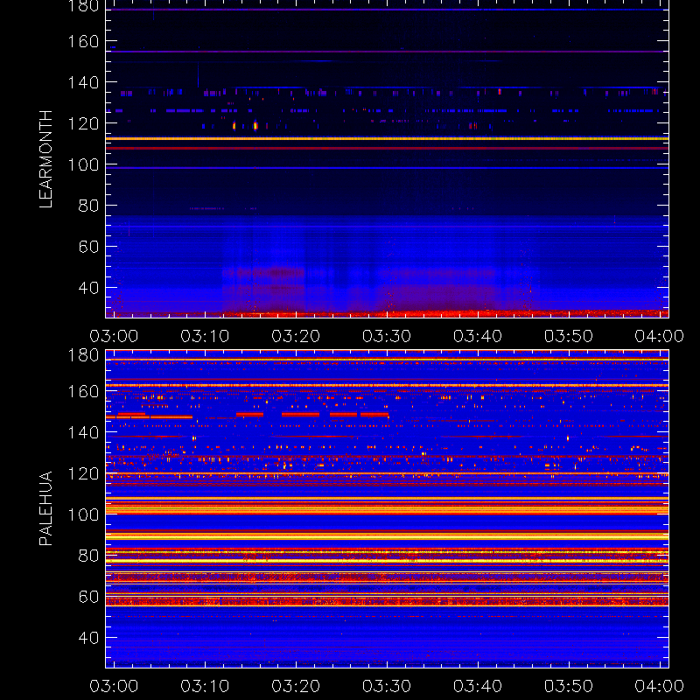Viewport: 700px width, 700px height.
Task: Click the 80 tick label on the Learmonth plot
Action: click(x=88, y=206)
